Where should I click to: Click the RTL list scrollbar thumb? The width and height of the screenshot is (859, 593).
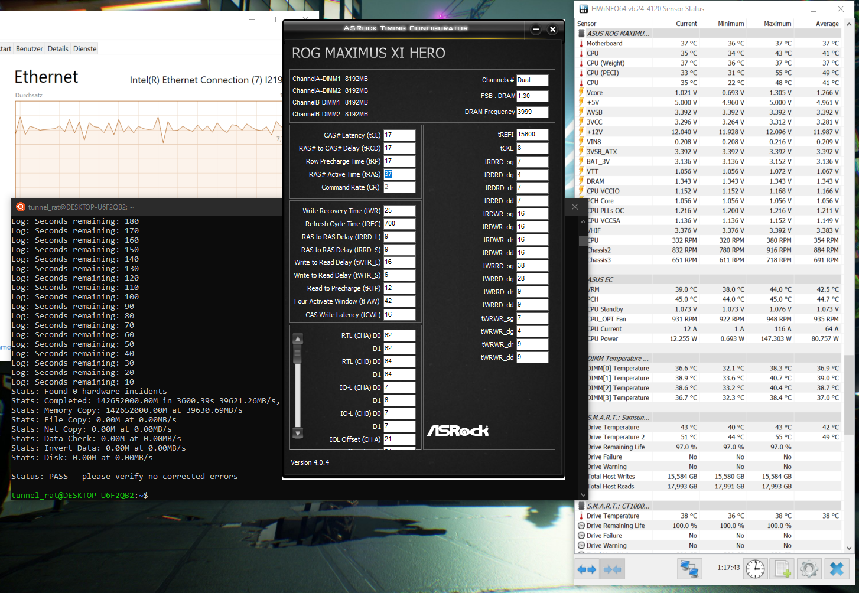pos(298,353)
